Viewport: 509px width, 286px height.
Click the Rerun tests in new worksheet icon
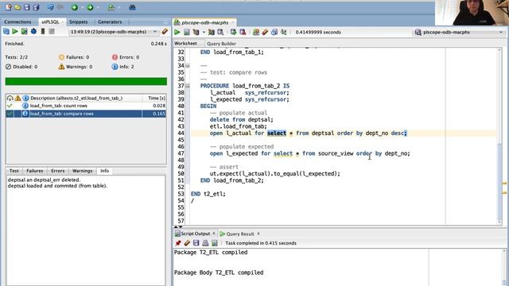coord(24,32)
